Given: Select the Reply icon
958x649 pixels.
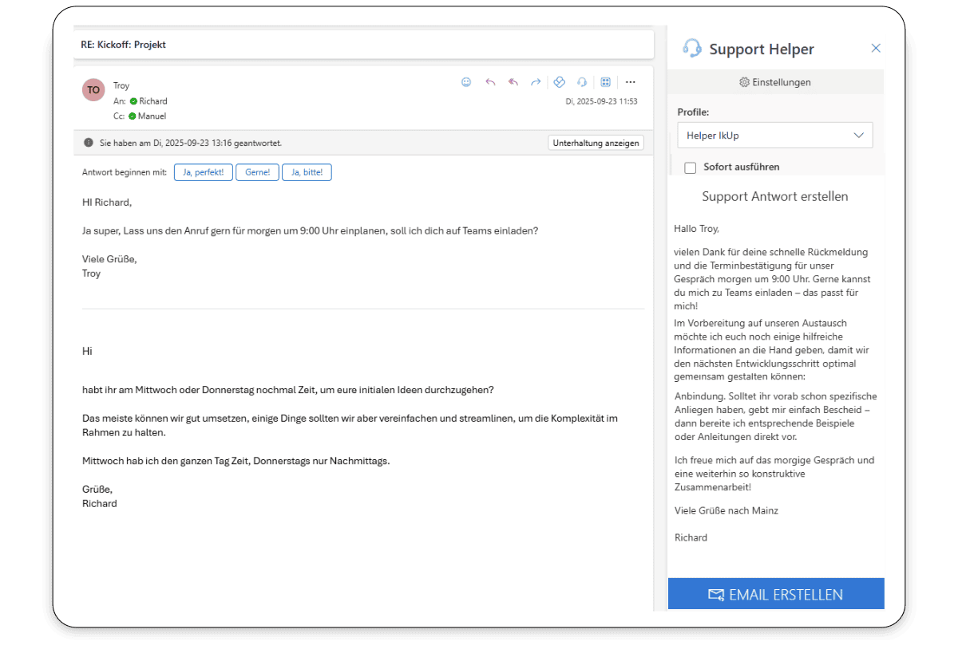Looking at the screenshot, I should 490,82.
